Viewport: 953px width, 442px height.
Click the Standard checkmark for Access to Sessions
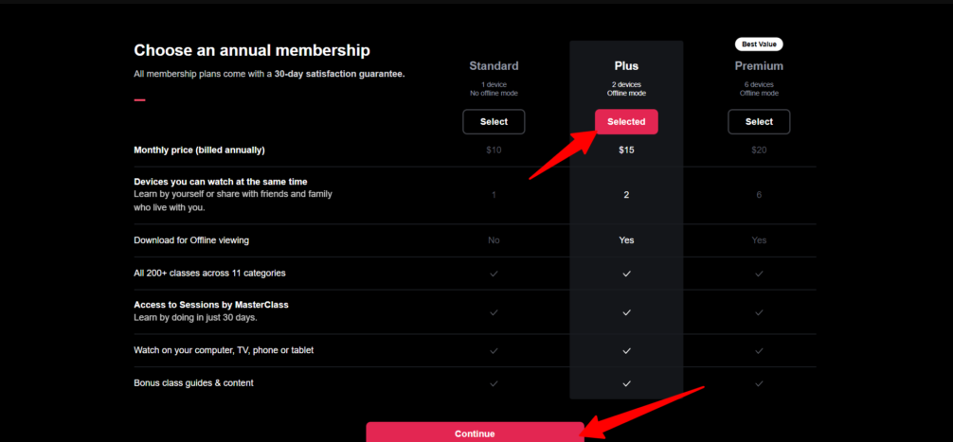[x=494, y=311]
